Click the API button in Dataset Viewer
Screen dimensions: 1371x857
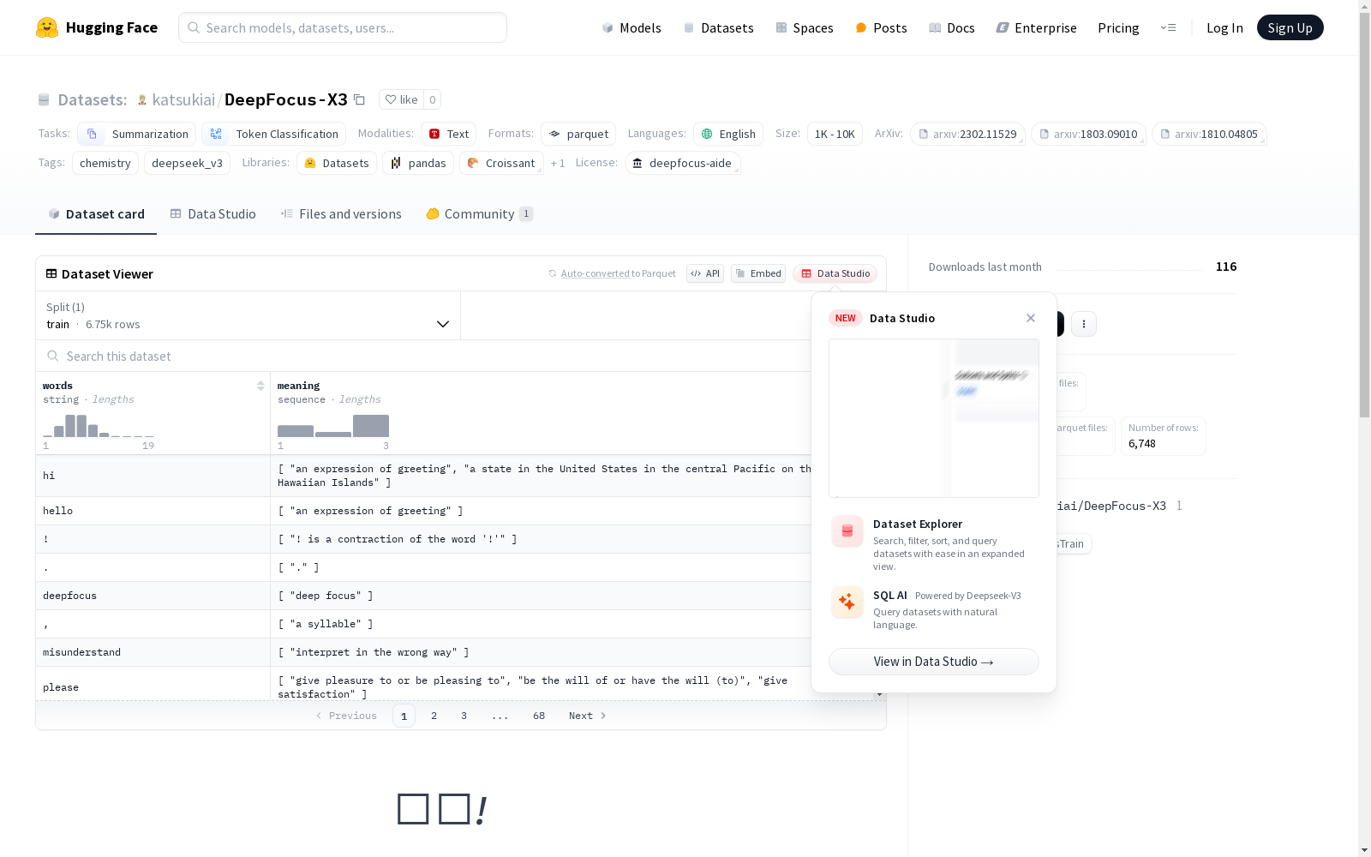click(705, 273)
